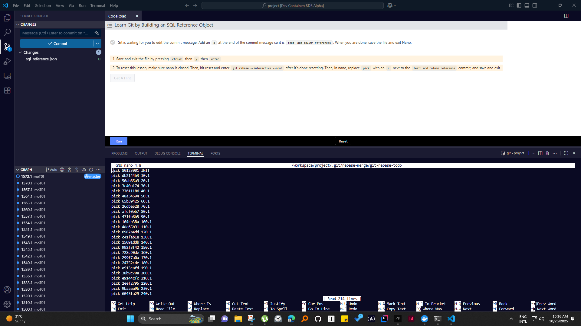Image resolution: width=581 pixels, height=326 pixels.
Task: Collapse the GRAPH section
Action: (x=18, y=170)
